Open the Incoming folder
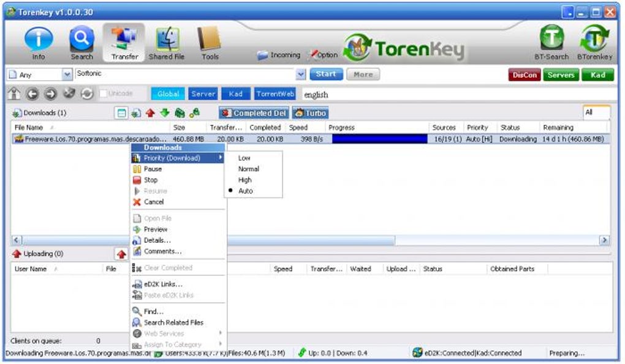Image resolution: width=625 pixels, height=364 pixels. pos(279,55)
